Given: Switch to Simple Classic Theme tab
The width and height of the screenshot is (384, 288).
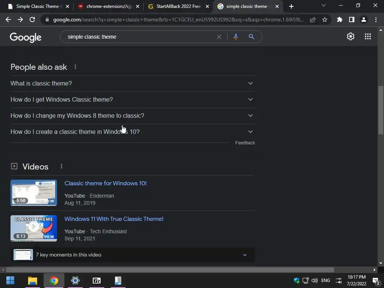Looking at the screenshot, I should click(38, 6).
